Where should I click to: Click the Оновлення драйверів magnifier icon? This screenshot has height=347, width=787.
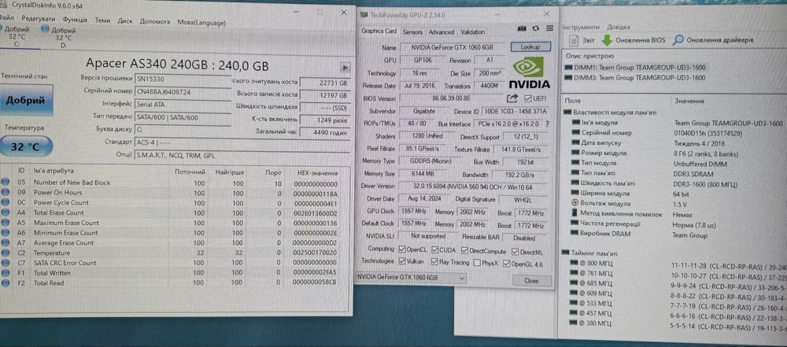click(x=678, y=39)
